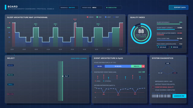Select the Session ID field

pos(69,7)
